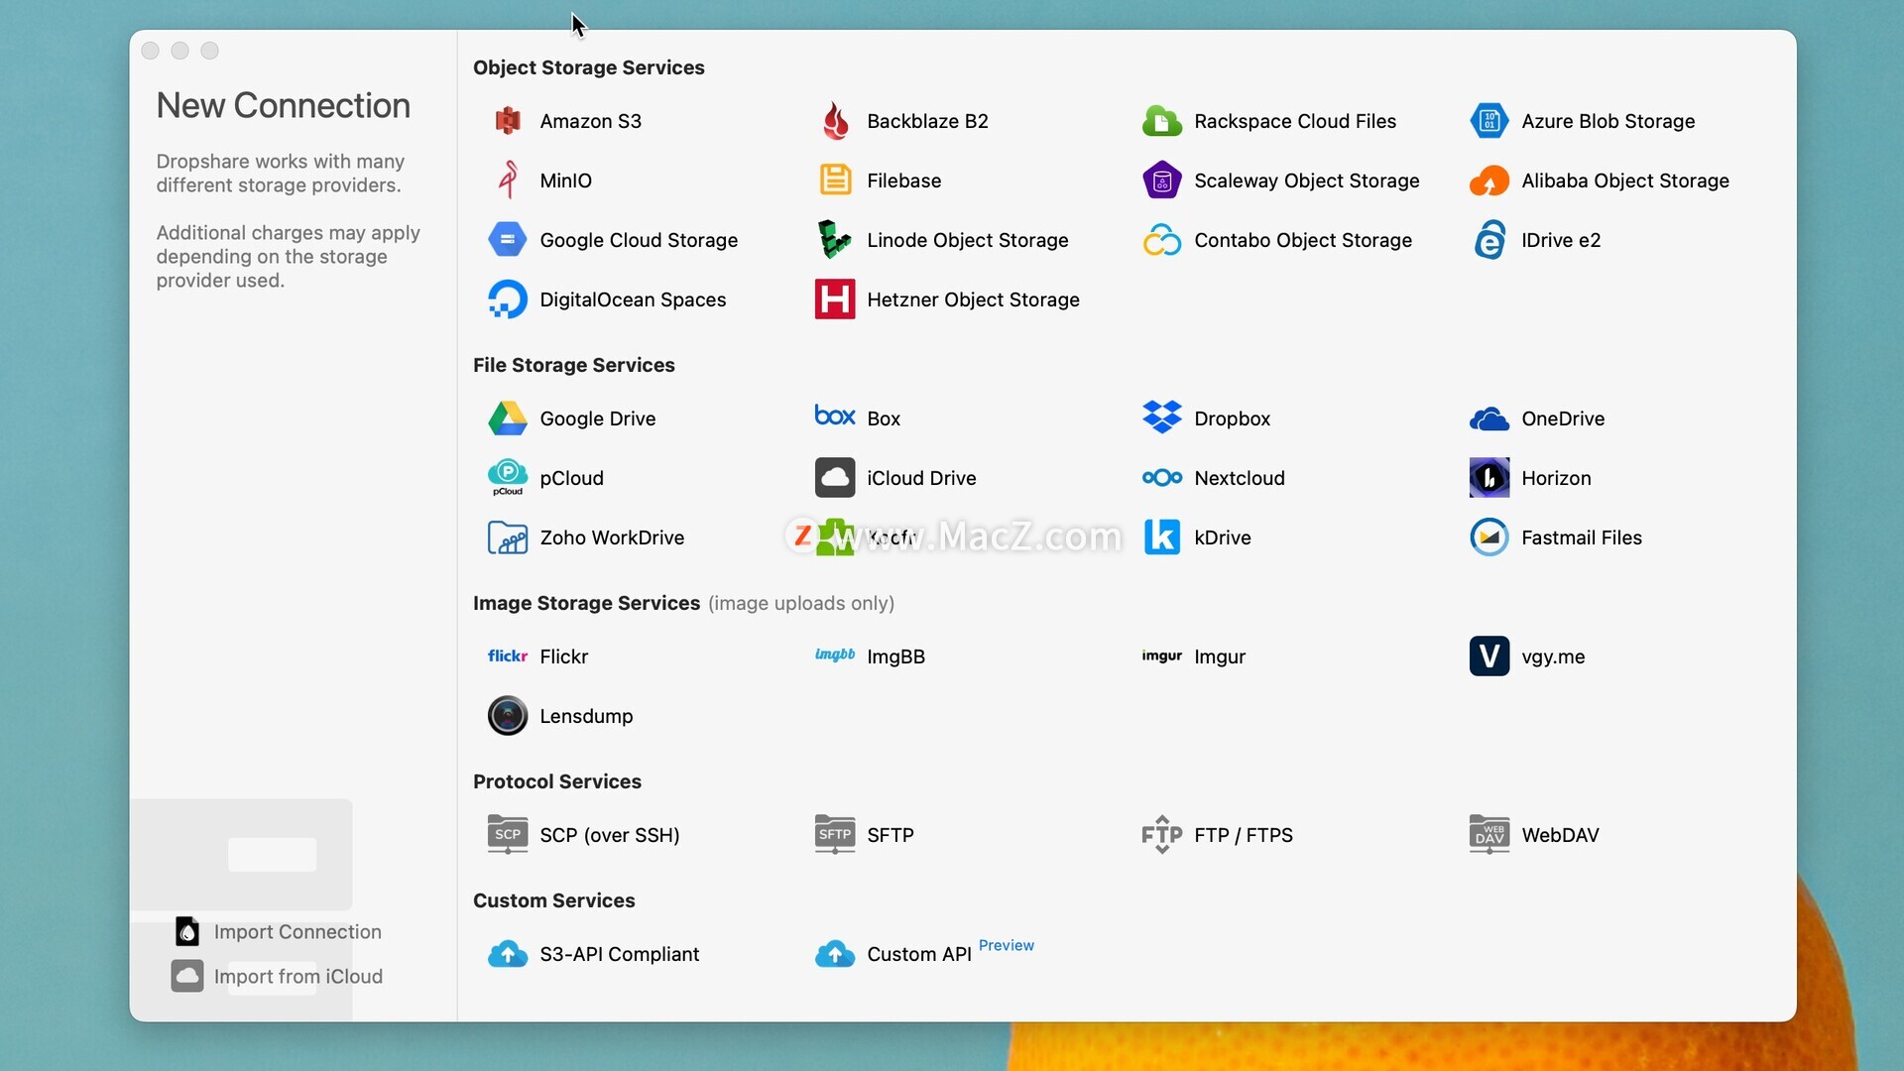
Task: Click the Import from iCloud cloud icon
Action: point(187,976)
